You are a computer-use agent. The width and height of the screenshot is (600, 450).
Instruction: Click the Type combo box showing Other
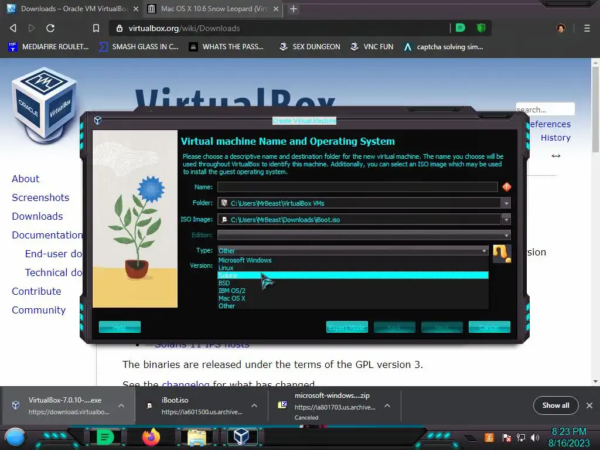pyautogui.click(x=353, y=251)
